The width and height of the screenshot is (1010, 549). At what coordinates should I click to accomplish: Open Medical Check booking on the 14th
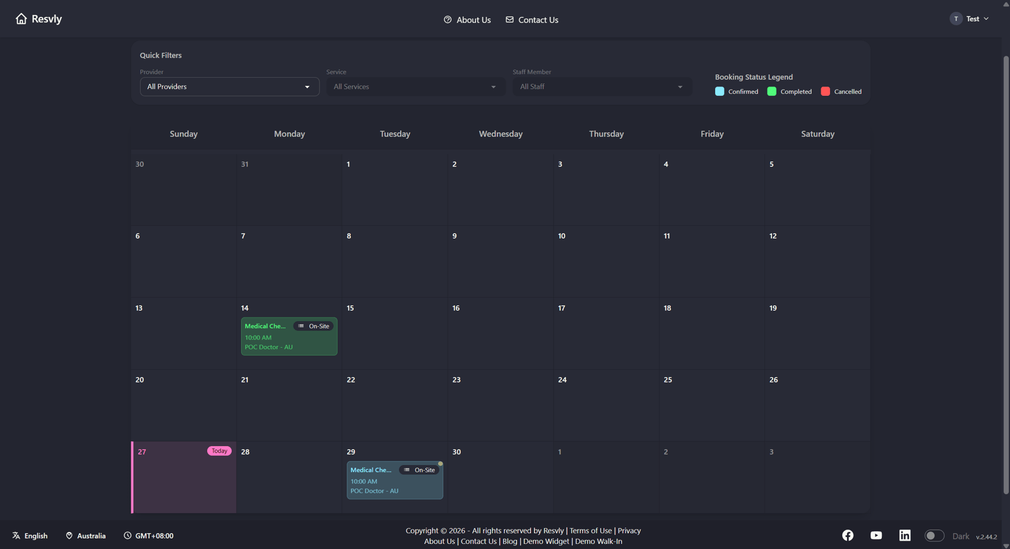click(x=289, y=336)
